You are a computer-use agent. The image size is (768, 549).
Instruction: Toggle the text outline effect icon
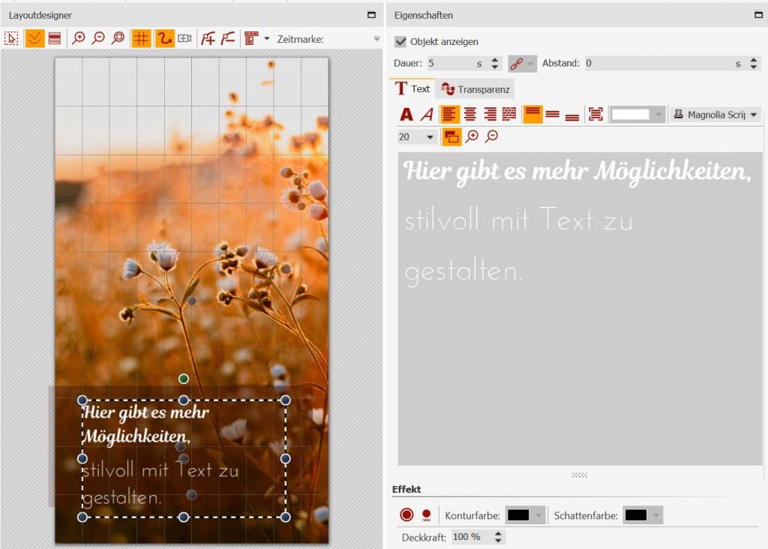click(406, 515)
